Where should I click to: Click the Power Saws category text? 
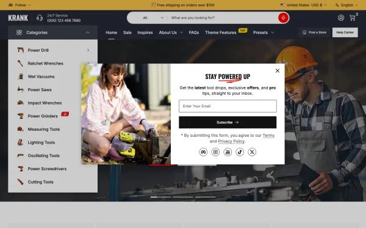(x=40, y=89)
